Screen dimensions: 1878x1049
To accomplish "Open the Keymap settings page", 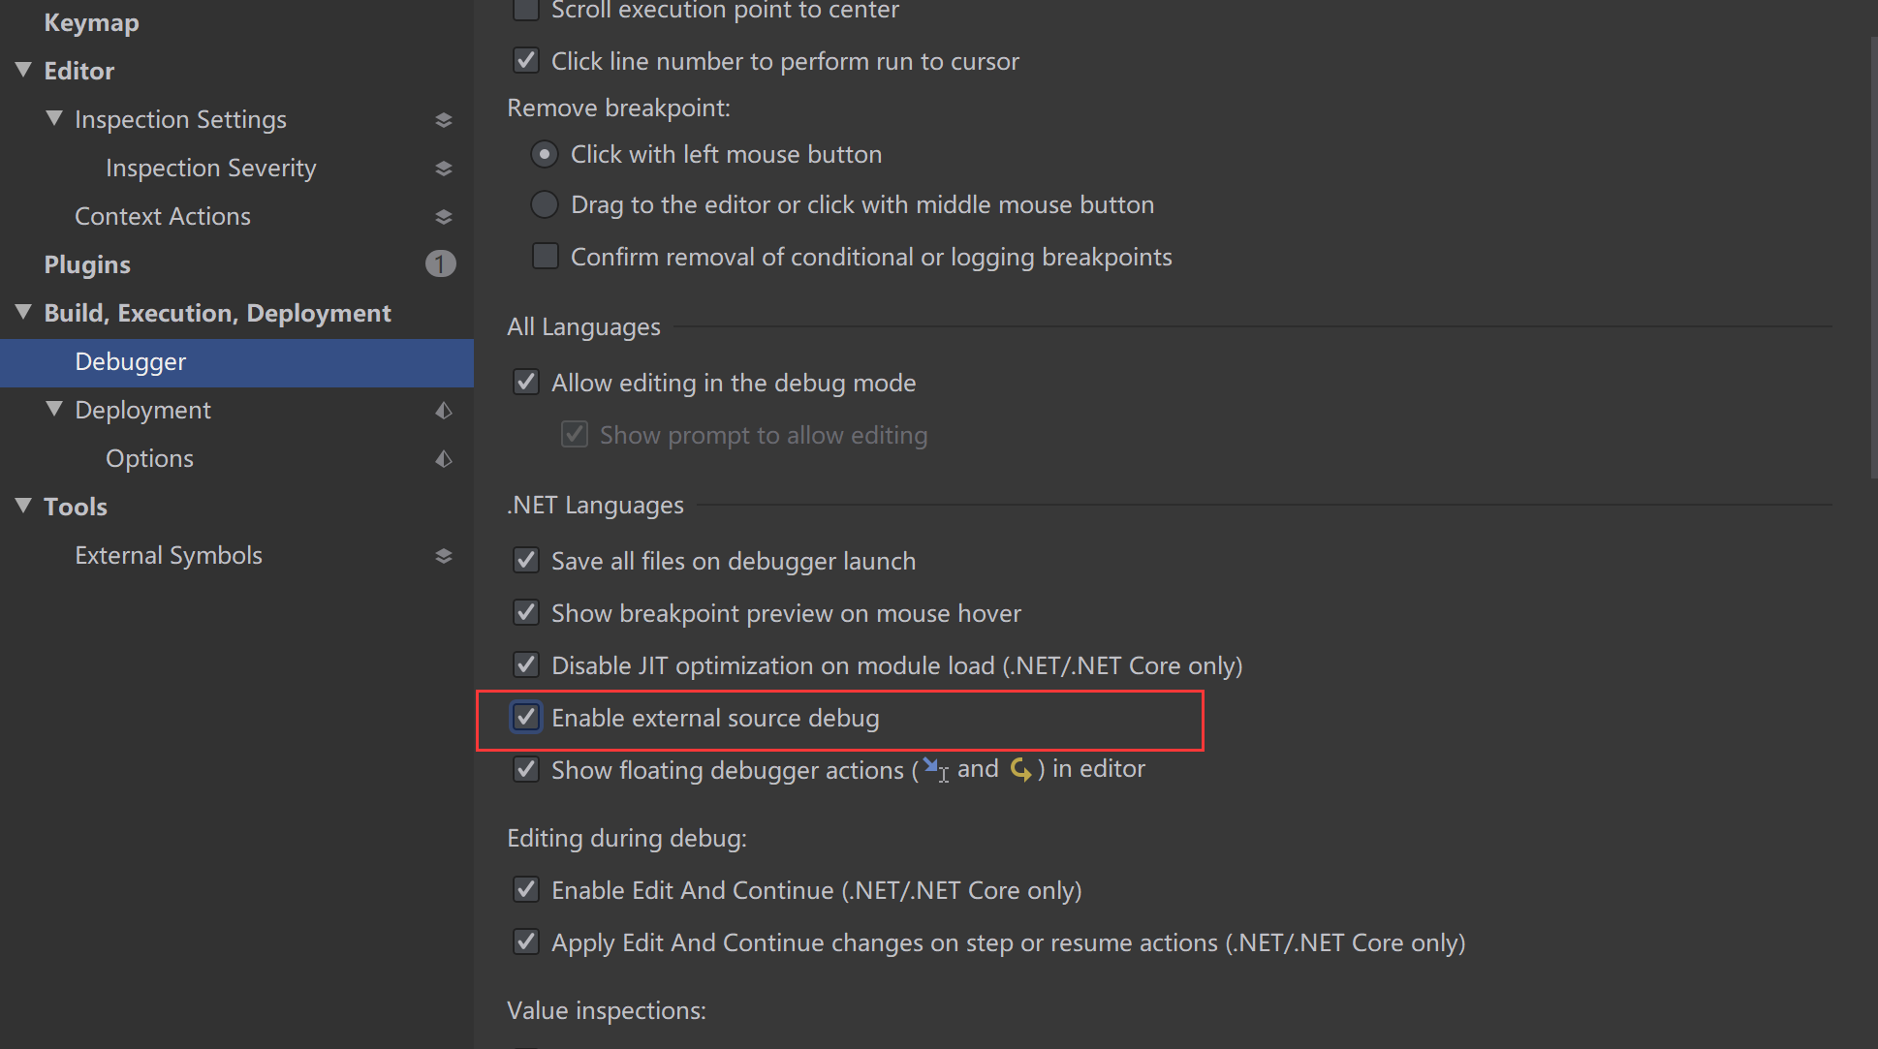I will point(91,22).
